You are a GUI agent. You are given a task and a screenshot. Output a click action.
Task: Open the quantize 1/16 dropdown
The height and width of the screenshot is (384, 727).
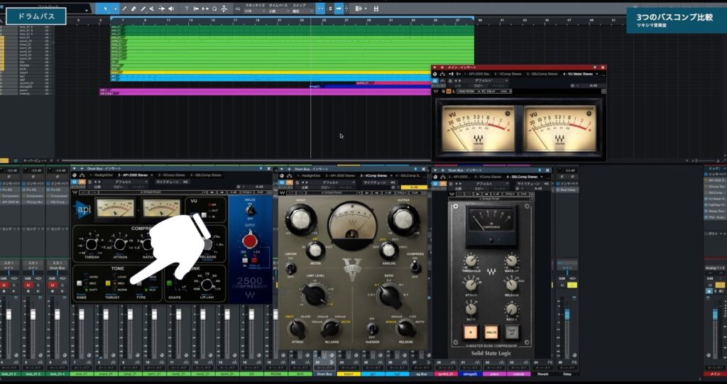pyautogui.click(x=253, y=11)
